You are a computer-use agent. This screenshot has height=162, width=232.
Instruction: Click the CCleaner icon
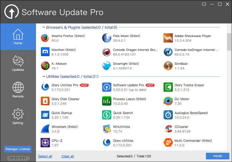[x=168, y=129]
